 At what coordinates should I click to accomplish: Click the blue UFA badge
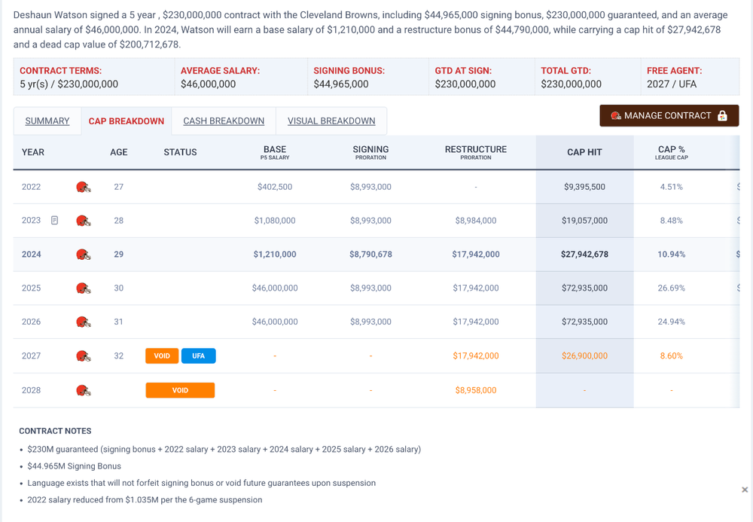199,356
